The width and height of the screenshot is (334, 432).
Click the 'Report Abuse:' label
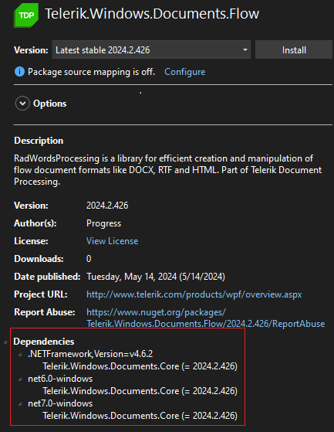[x=45, y=312]
